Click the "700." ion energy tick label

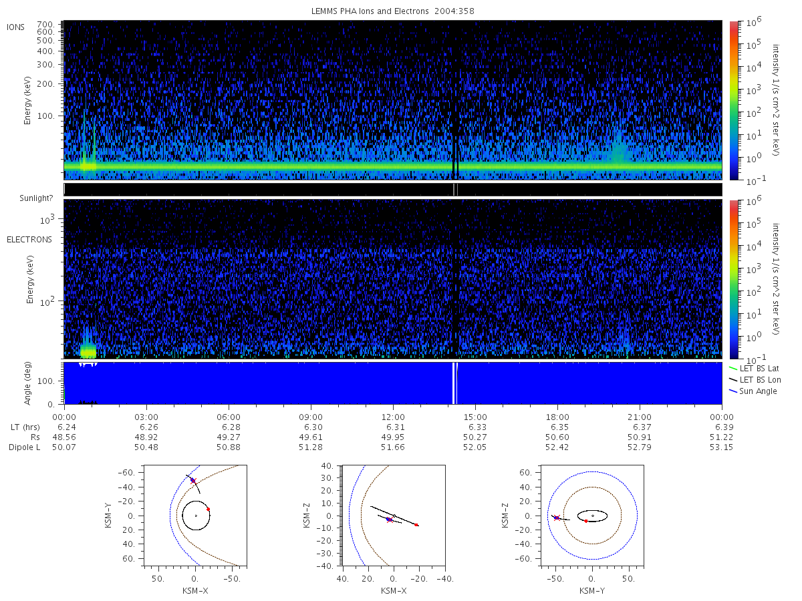46,23
